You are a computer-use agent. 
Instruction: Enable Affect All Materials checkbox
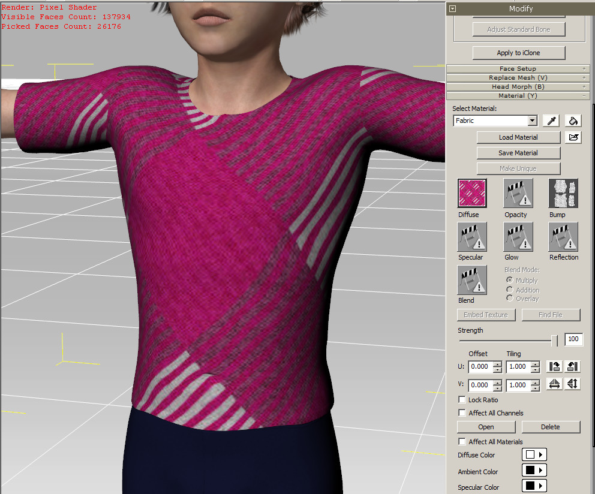(462, 442)
